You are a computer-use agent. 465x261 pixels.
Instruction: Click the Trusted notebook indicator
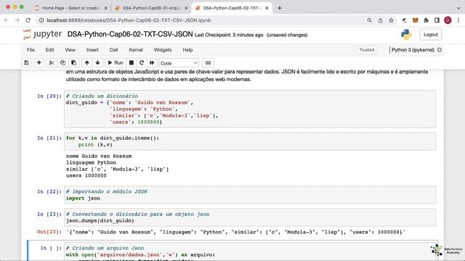[366, 50]
